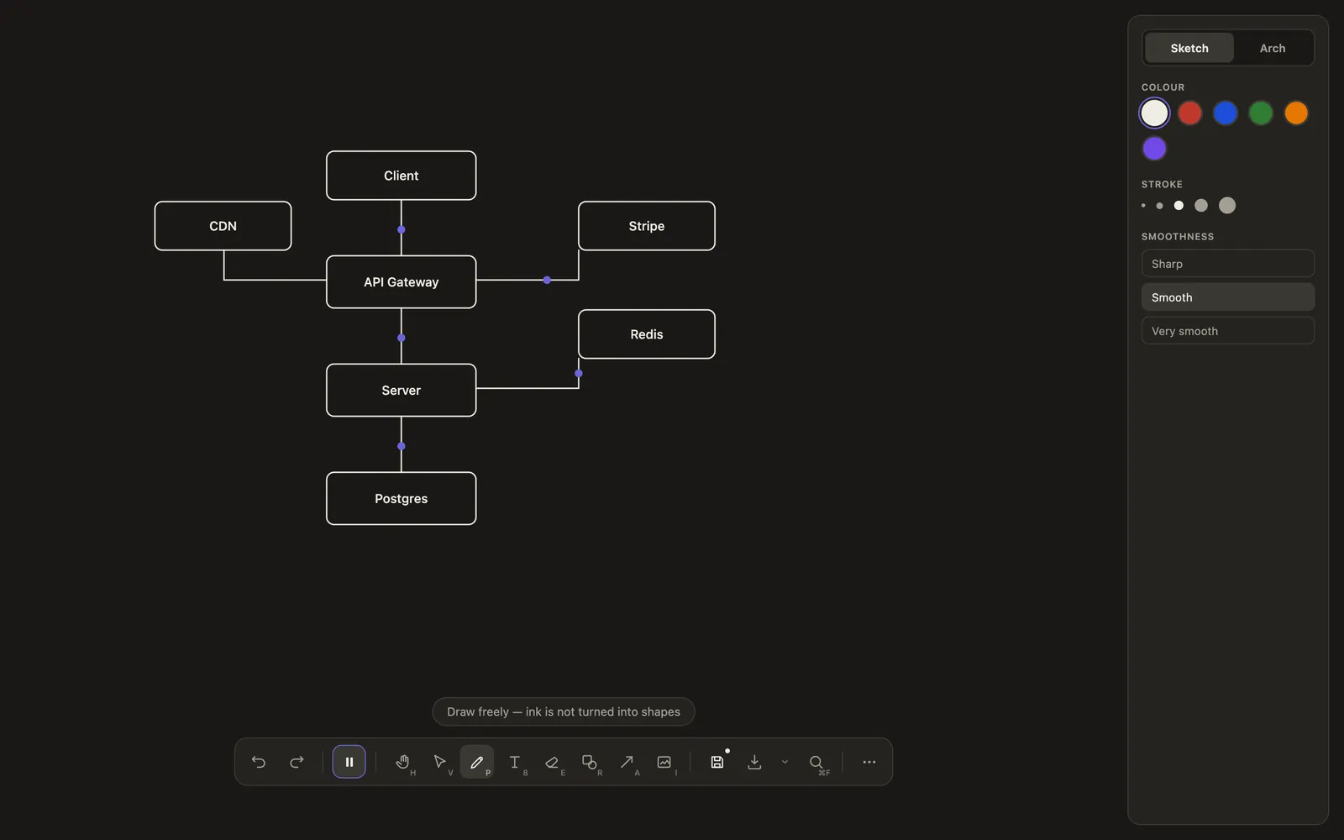The image size is (1344, 840).
Task: Open the export options chevron dropdown
Action: tap(785, 762)
